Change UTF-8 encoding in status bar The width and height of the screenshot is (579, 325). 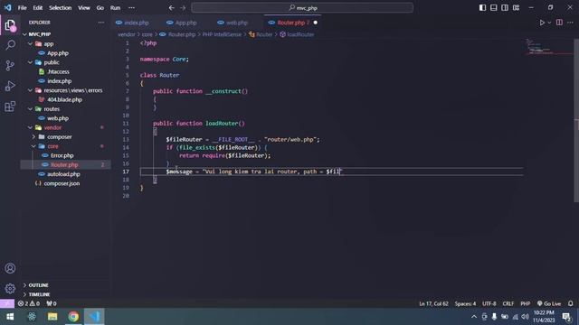(489, 303)
